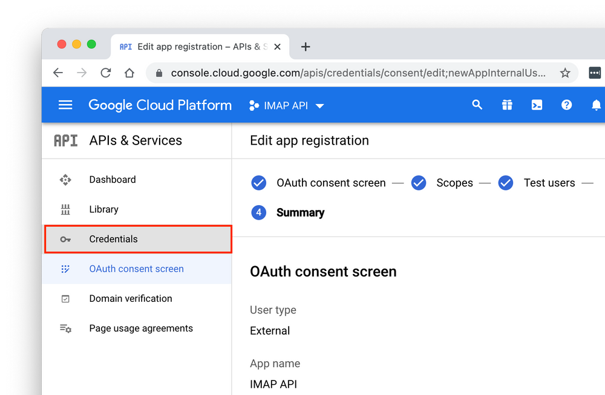Select the Credentials key icon in sidebar

pyautogui.click(x=65, y=239)
